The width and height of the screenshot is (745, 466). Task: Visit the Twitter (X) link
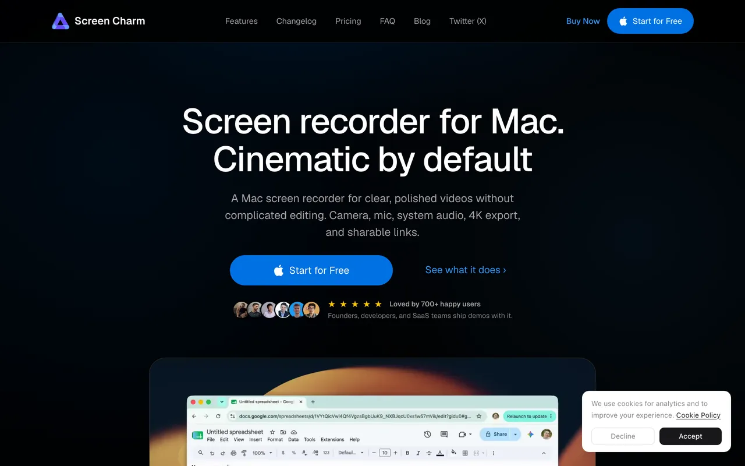pyautogui.click(x=468, y=21)
